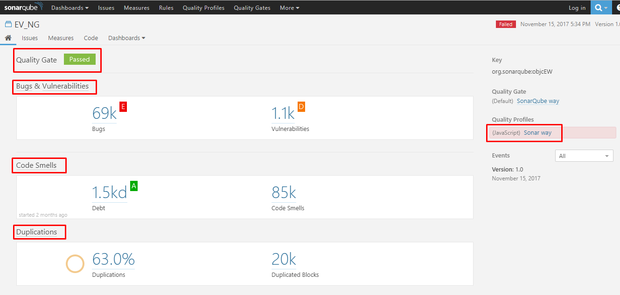Screen dimensions: 620x295
Task: Click the duplications donut chart icon
Action: [x=75, y=264]
